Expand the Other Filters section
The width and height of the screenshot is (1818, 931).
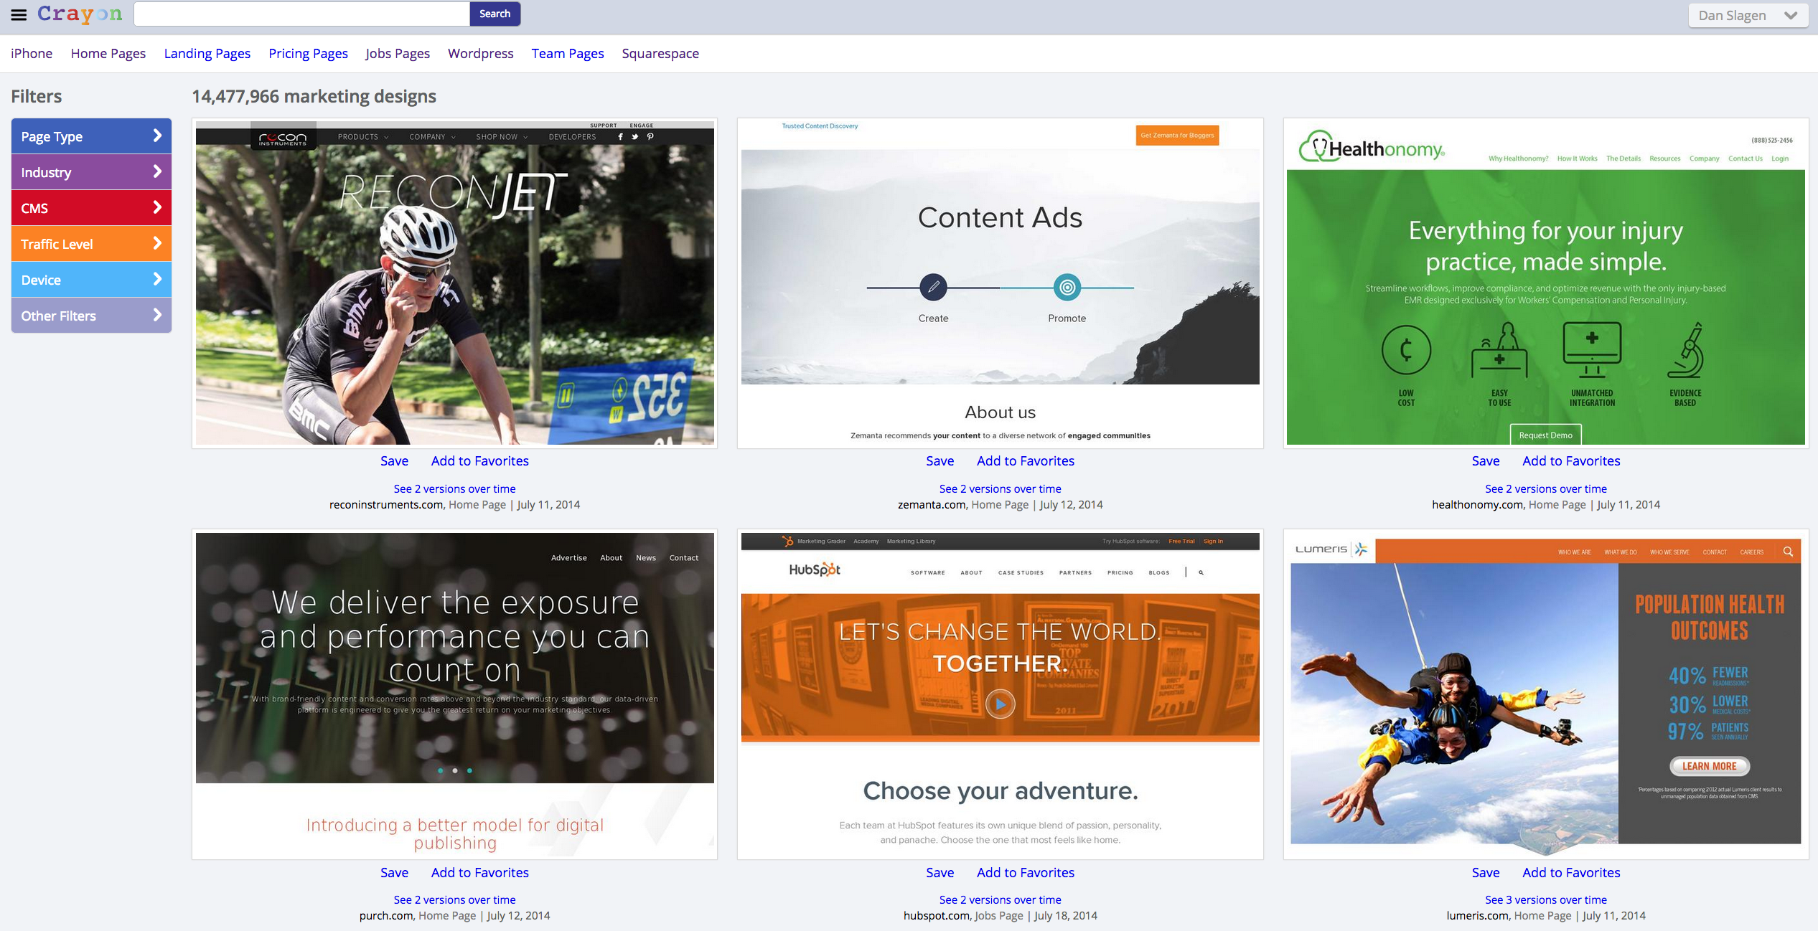click(x=91, y=316)
